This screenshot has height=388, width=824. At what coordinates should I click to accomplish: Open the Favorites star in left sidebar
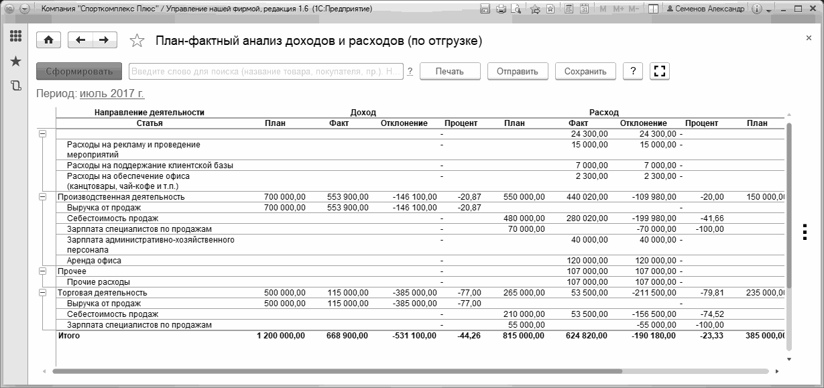point(15,61)
